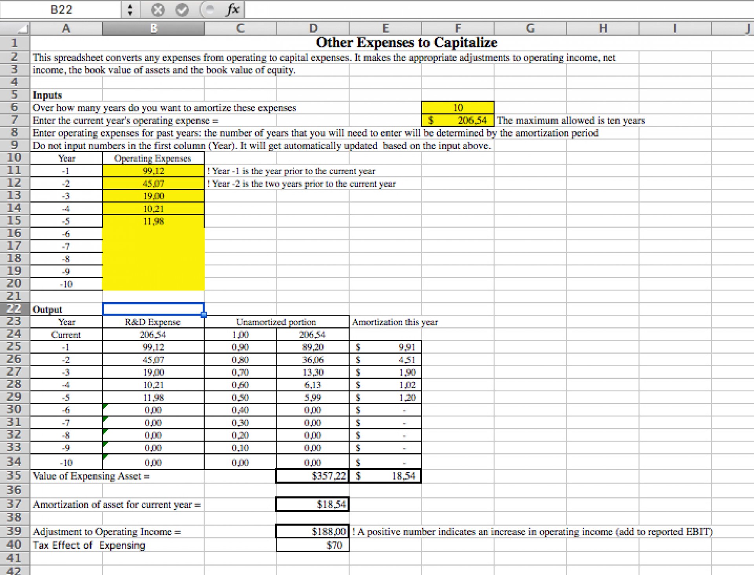
Task: Select row 40 header
Action: [15, 545]
